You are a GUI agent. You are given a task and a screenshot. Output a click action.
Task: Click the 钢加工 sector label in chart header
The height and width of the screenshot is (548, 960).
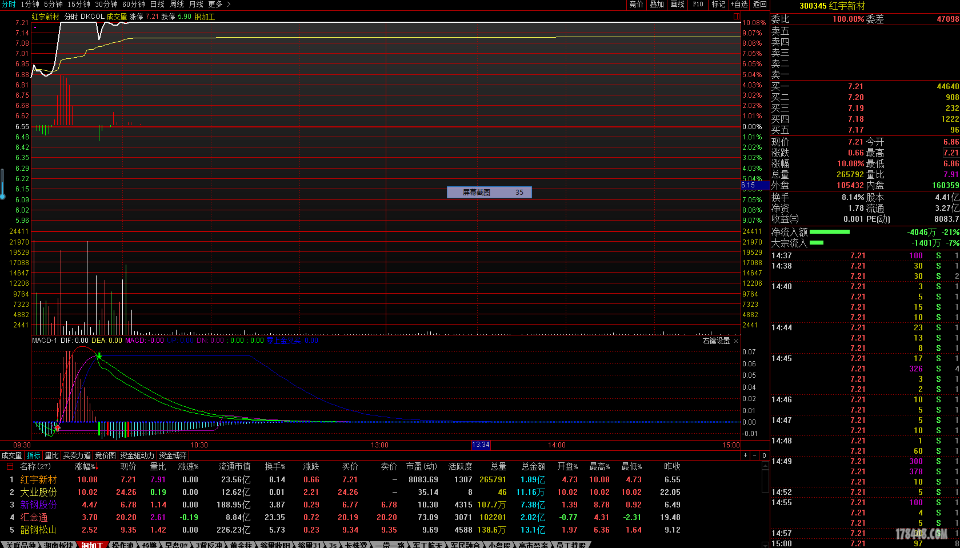pyautogui.click(x=205, y=17)
